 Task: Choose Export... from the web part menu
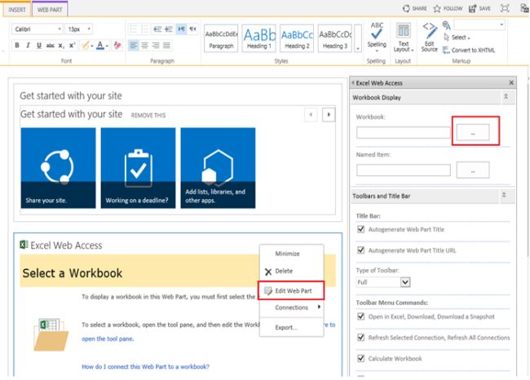[x=286, y=328]
